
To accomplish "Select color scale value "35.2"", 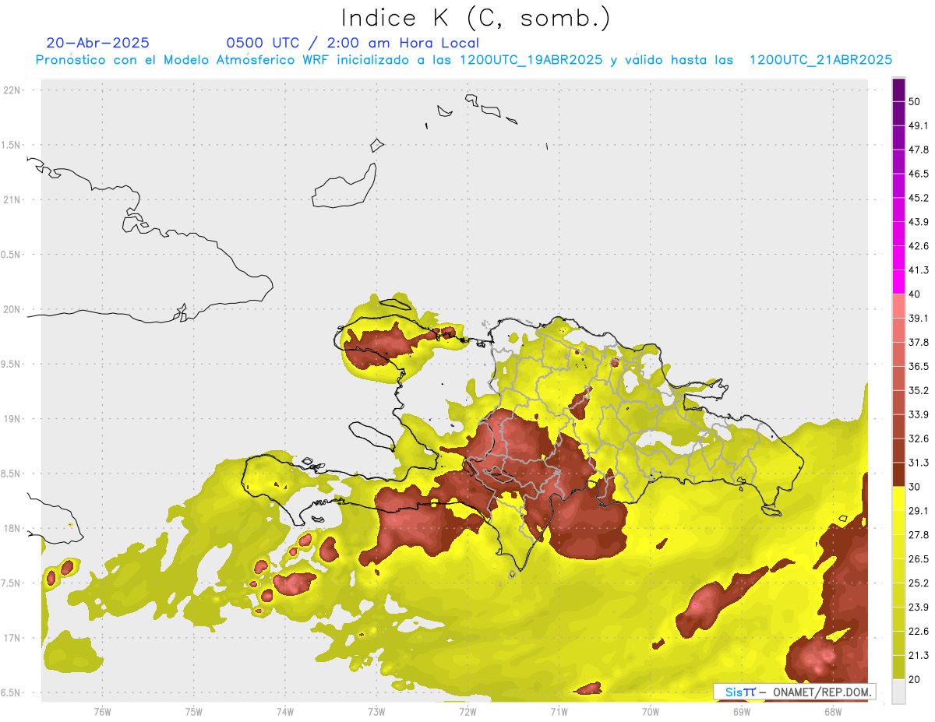I will coord(919,390).
